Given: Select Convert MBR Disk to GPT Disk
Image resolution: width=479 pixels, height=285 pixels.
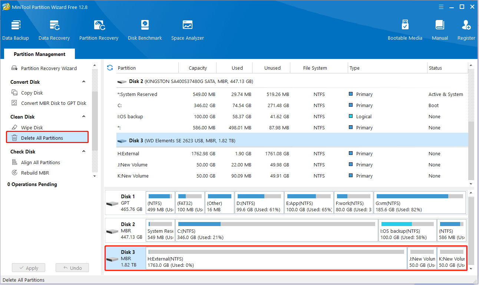Looking at the screenshot, I should tap(54, 103).
